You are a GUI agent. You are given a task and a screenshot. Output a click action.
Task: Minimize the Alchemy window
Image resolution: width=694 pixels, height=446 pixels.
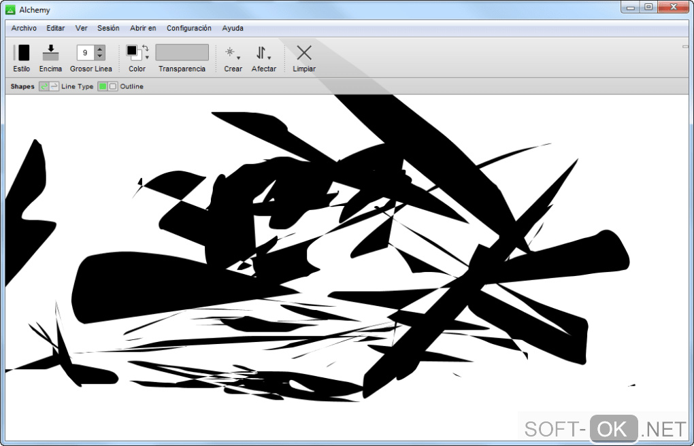630,7
